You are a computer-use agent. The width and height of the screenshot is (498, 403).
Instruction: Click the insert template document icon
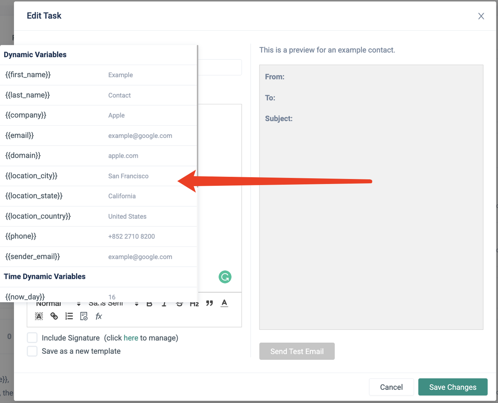(x=84, y=316)
